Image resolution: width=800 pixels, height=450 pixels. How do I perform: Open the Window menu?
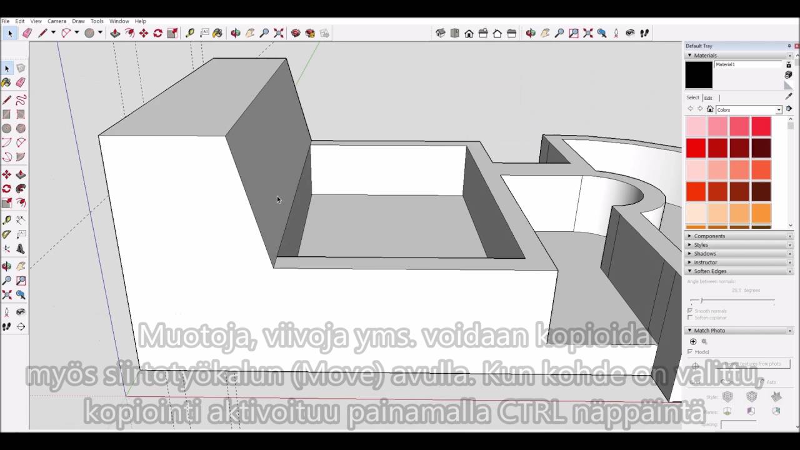coord(119,21)
